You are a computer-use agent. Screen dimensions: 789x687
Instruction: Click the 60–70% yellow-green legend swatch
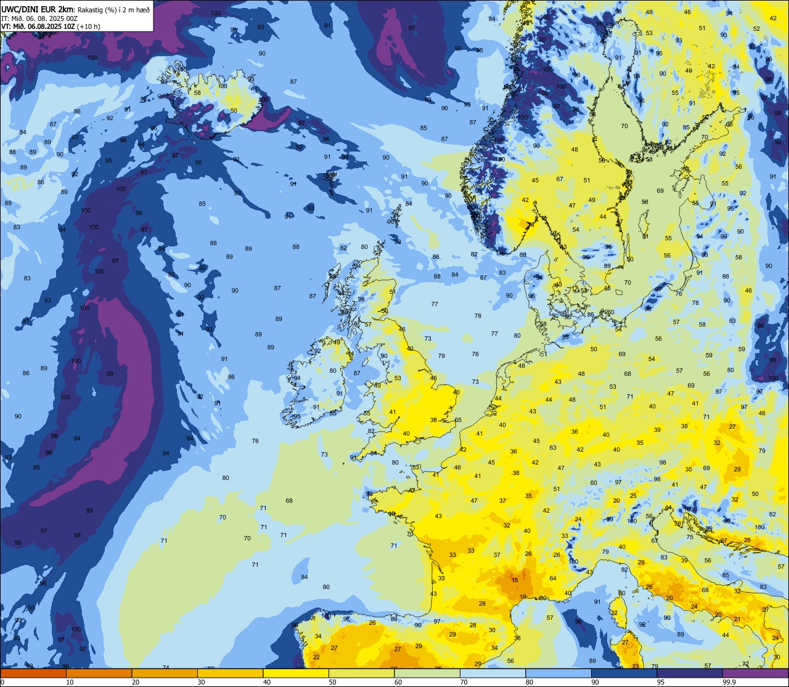pos(427,673)
